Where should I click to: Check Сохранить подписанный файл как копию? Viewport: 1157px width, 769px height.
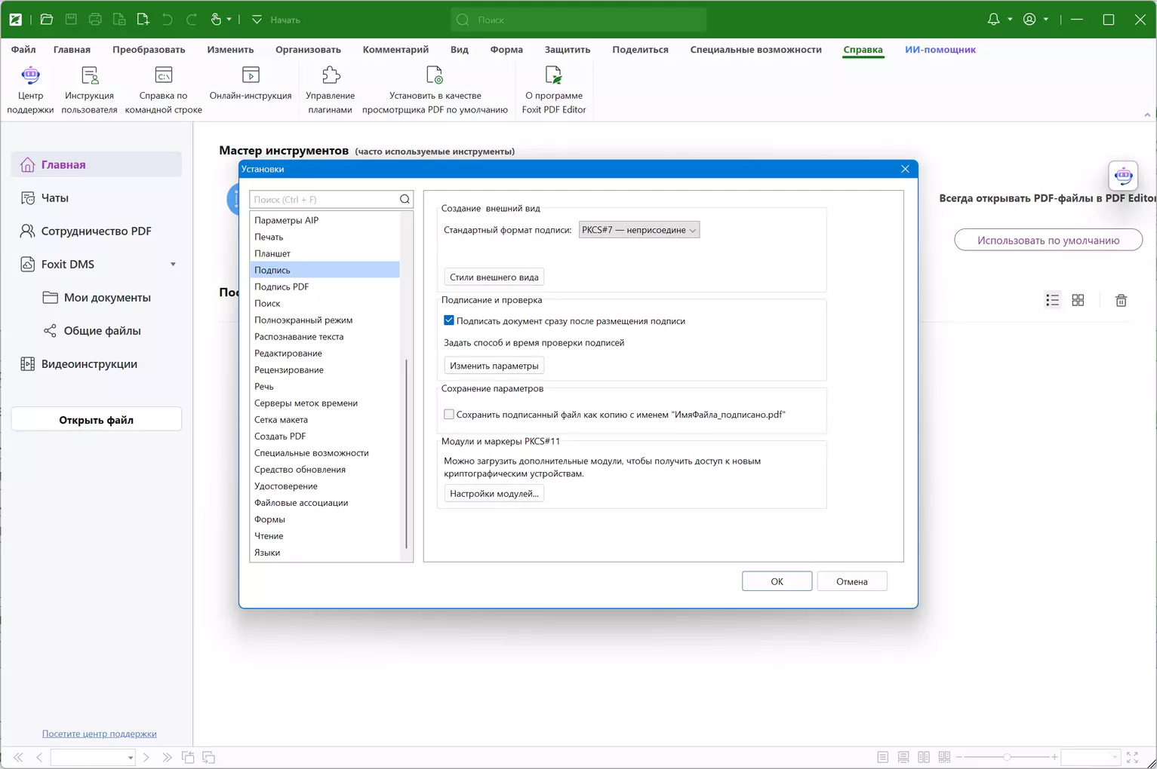(449, 414)
